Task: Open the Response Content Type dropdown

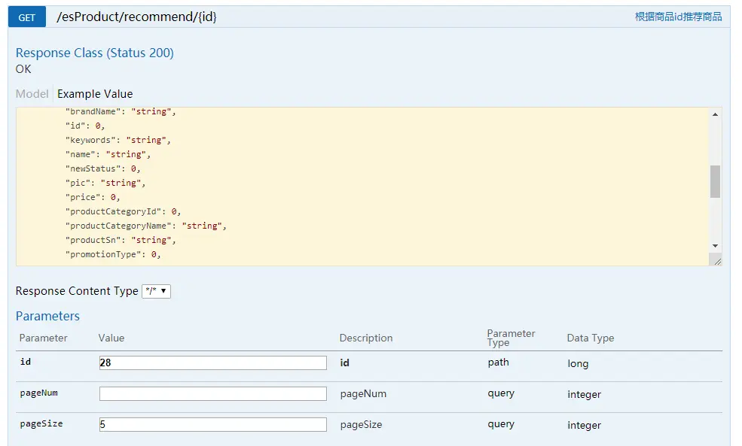Action: [x=156, y=291]
